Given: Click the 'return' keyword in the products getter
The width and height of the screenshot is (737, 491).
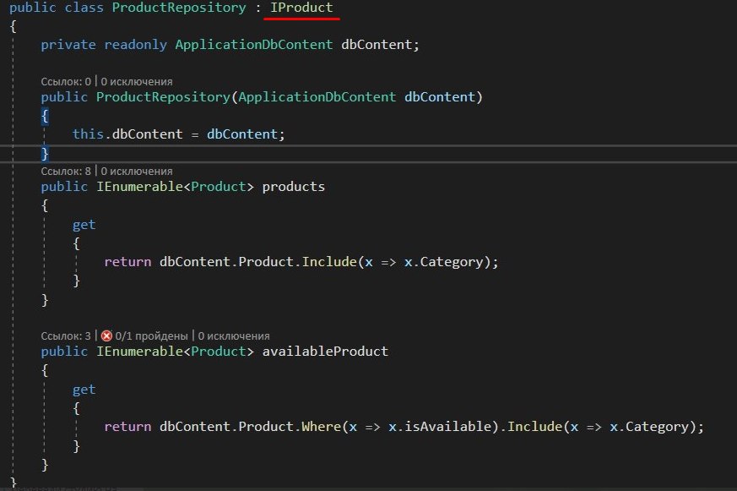Looking at the screenshot, I should 127,262.
